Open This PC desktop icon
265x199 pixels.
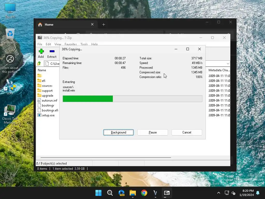(x=10, y=11)
